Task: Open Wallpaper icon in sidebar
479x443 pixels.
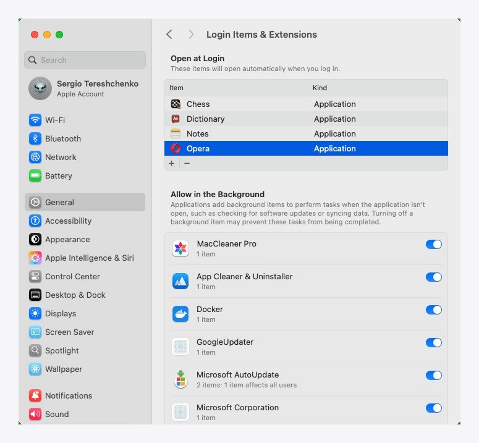Action: click(35, 369)
